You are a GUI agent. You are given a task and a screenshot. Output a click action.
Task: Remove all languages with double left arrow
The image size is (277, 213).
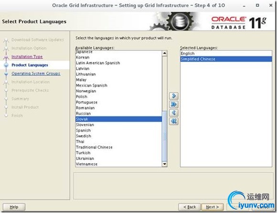[174, 121]
